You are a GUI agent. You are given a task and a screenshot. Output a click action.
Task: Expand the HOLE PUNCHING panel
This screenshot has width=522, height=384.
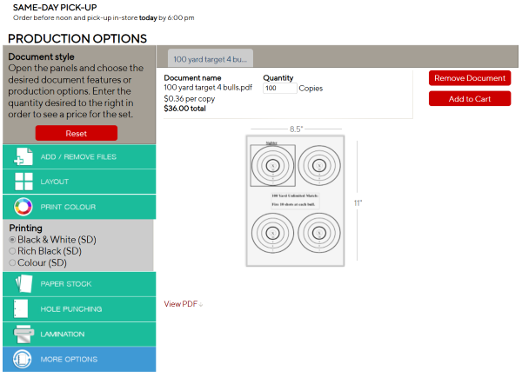[79, 309]
